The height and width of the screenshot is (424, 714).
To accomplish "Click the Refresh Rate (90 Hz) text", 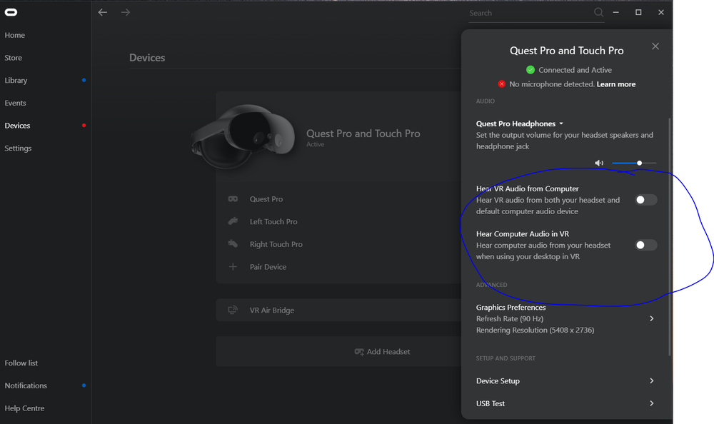I will 510,319.
